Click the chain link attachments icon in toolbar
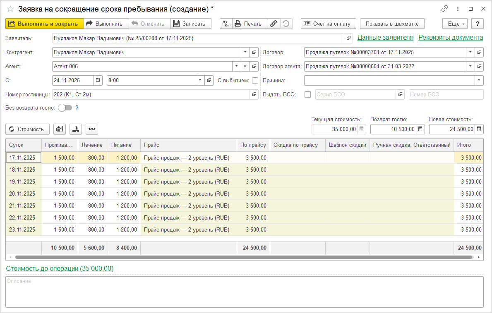The image size is (492, 313). pyautogui.click(x=274, y=24)
